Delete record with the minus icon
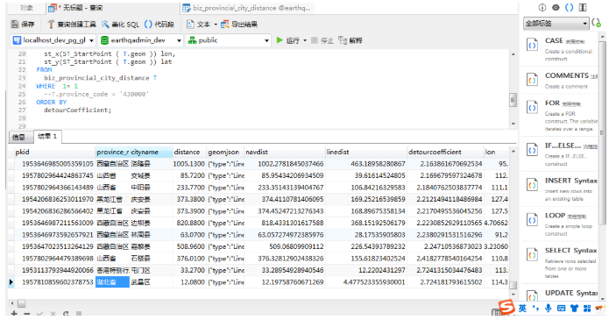Image resolution: width=616 pixels, height=320 pixels. coord(26,314)
